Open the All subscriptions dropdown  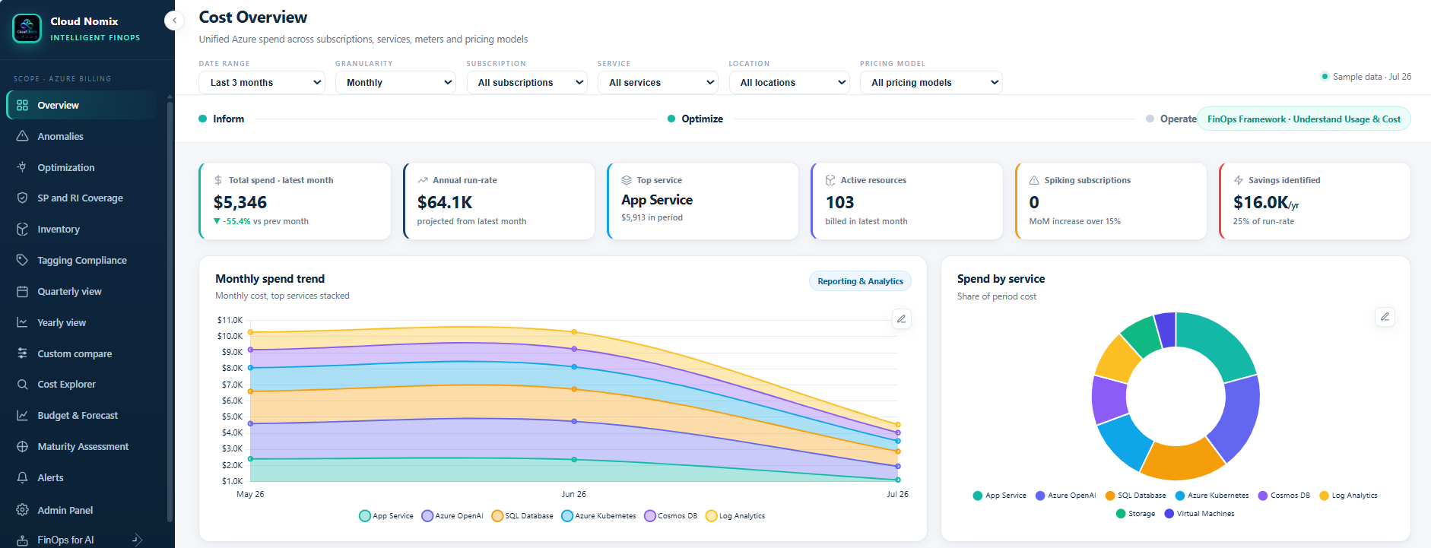pos(527,82)
